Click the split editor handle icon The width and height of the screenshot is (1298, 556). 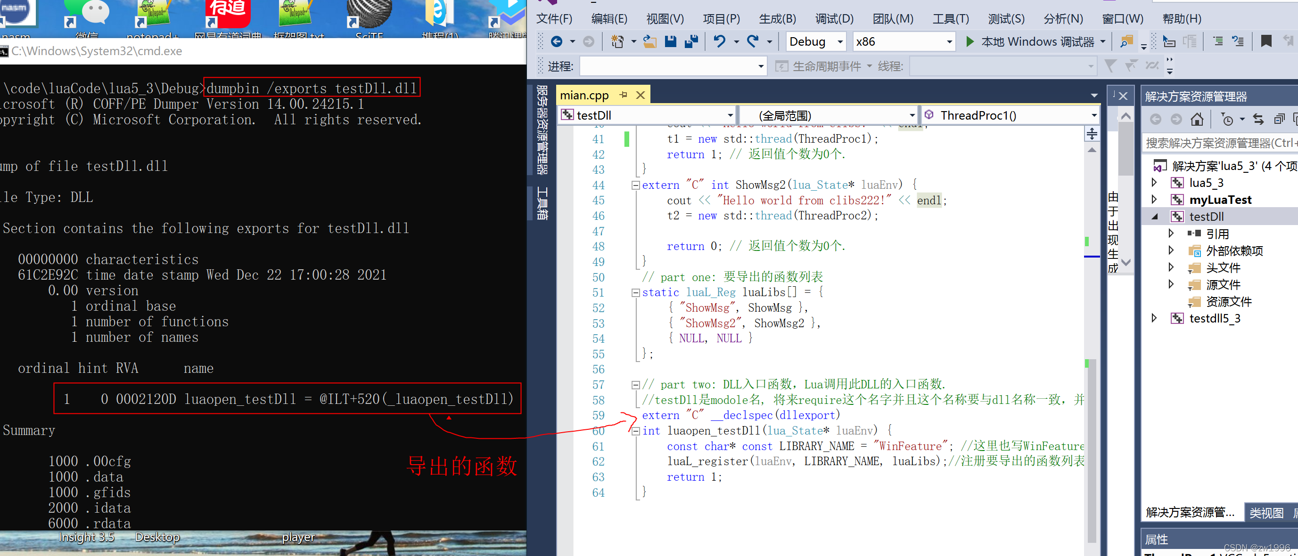1092,133
